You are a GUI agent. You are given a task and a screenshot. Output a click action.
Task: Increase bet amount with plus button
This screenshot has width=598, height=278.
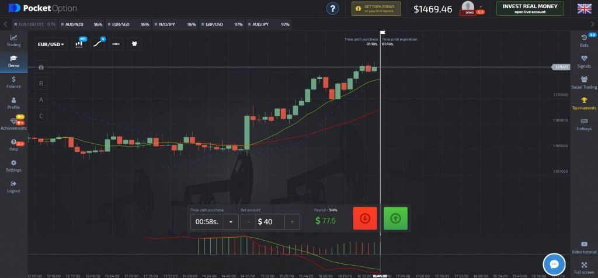pos(293,222)
